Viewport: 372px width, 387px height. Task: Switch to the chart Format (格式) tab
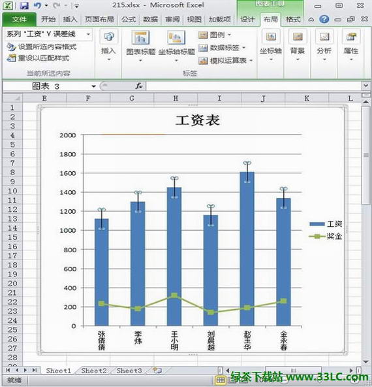tap(293, 20)
